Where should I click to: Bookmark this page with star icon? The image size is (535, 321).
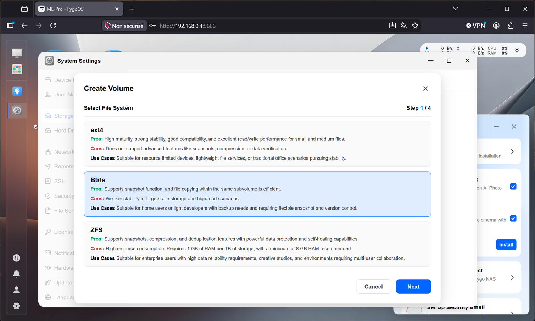[415, 26]
